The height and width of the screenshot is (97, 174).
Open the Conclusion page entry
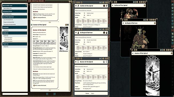click(15, 30)
